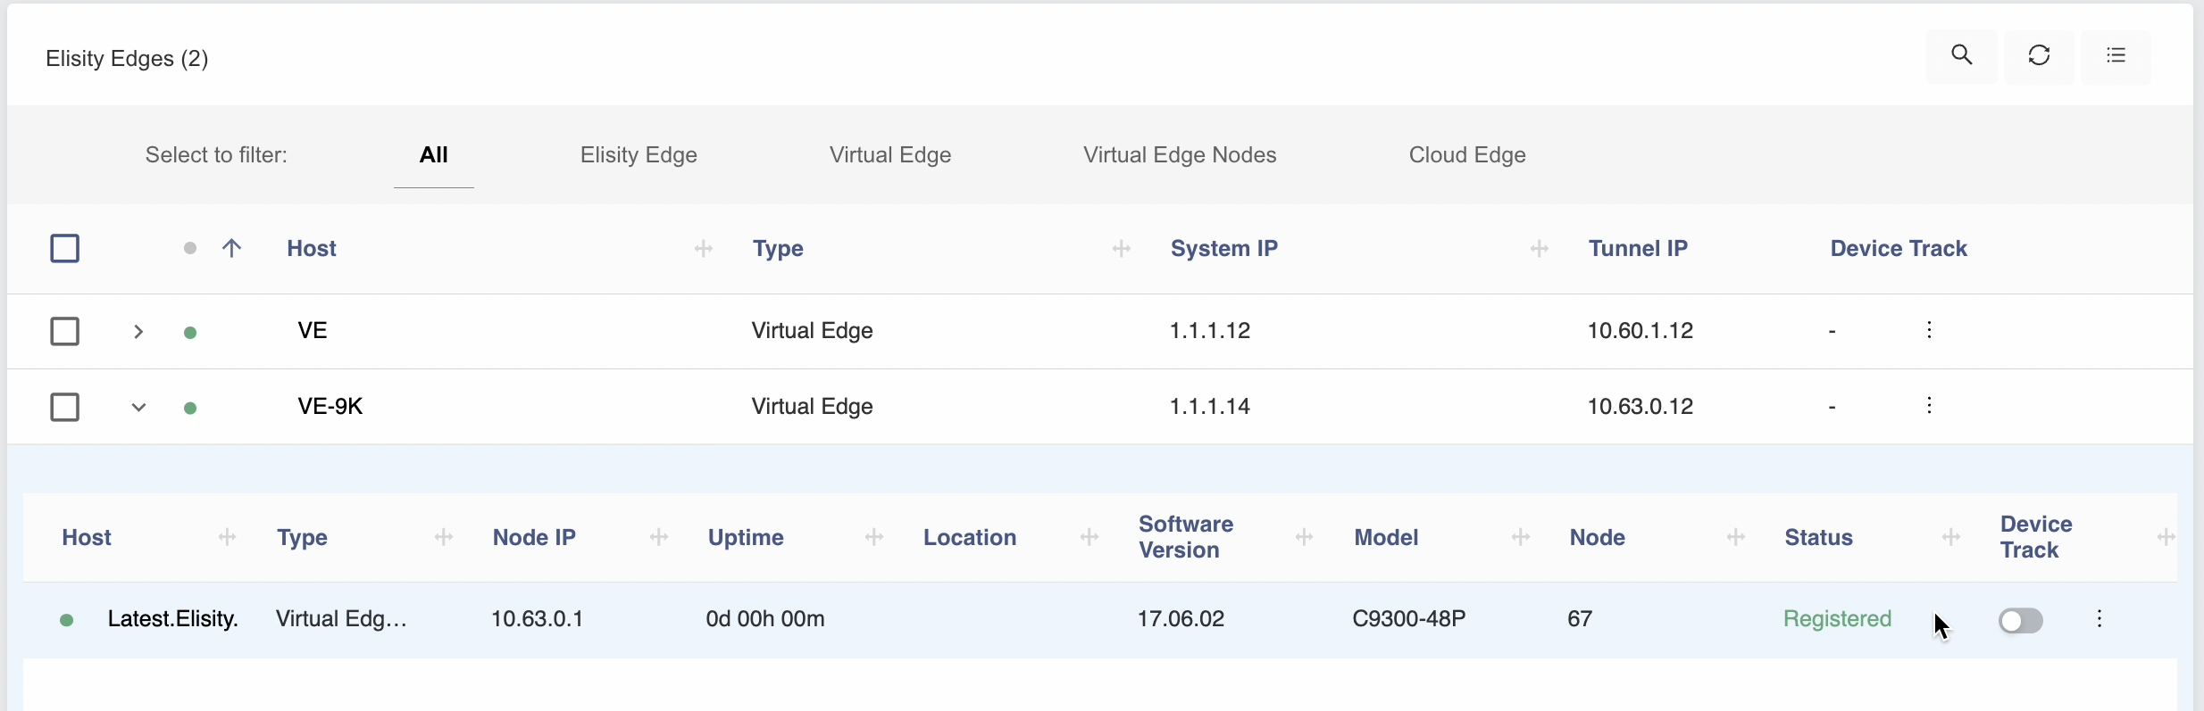Screen dimensions: 2204x711
Task: Click host name VE-9K
Action: (x=330, y=406)
